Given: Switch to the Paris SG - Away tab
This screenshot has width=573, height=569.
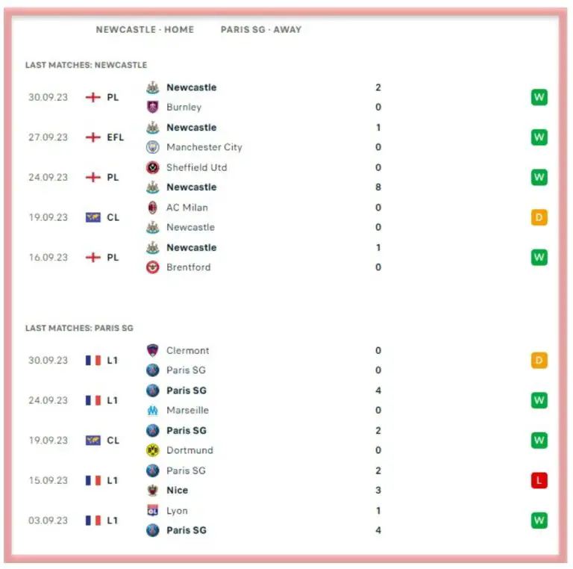Looking at the screenshot, I should tap(261, 30).
